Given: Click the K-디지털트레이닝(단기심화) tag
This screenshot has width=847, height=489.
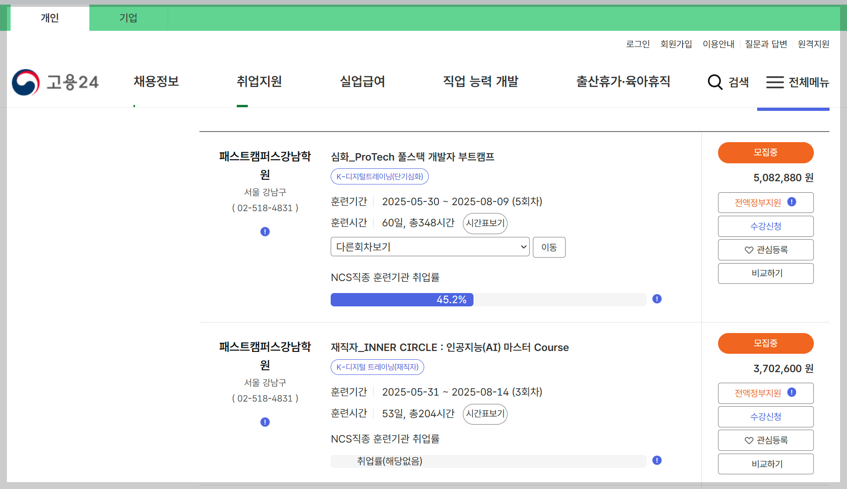Looking at the screenshot, I should [380, 177].
